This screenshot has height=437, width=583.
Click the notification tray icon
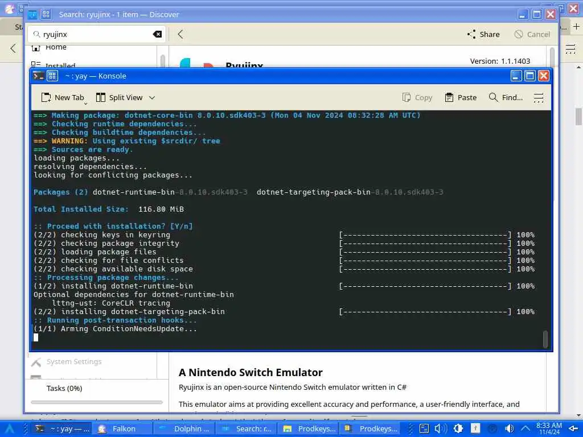coord(475,428)
